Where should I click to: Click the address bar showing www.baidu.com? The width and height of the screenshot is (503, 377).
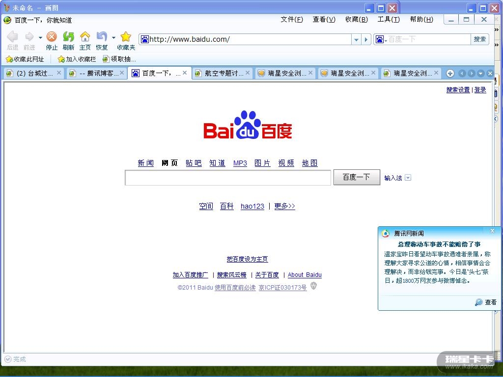246,39
